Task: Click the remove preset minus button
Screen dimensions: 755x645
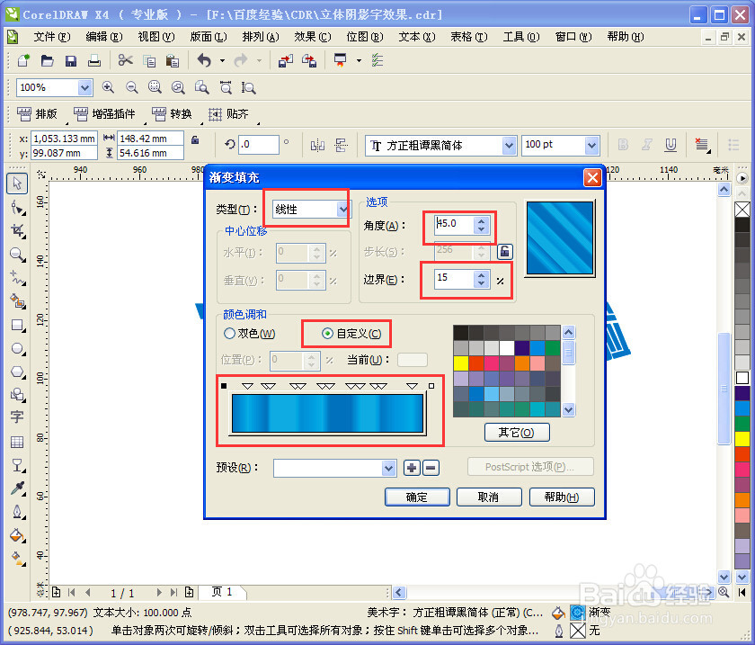Action: [431, 468]
